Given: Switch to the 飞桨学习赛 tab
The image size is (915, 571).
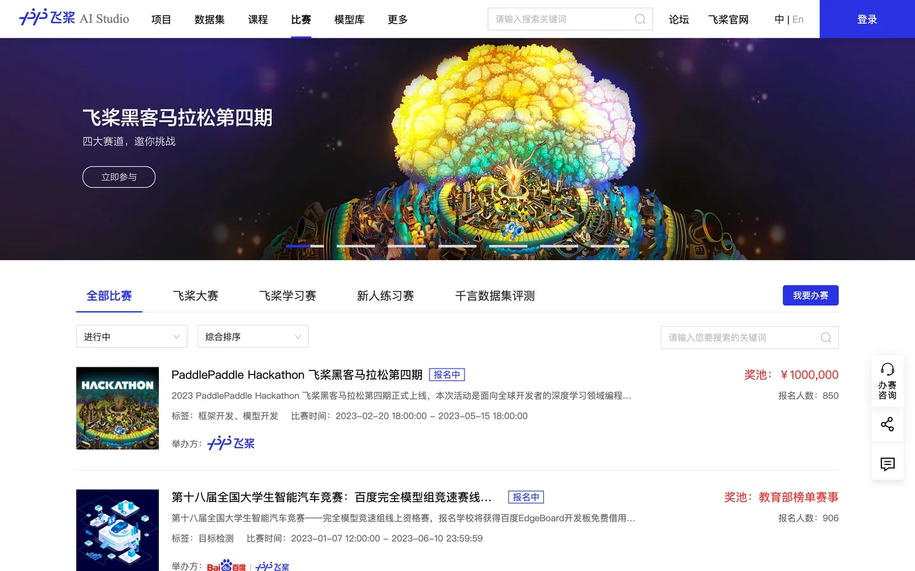Looking at the screenshot, I should (288, 296).
